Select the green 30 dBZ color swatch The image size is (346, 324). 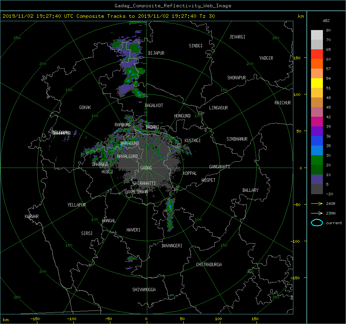pos(317,160)
